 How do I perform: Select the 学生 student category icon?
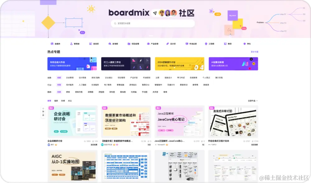(x=244, y=44)
